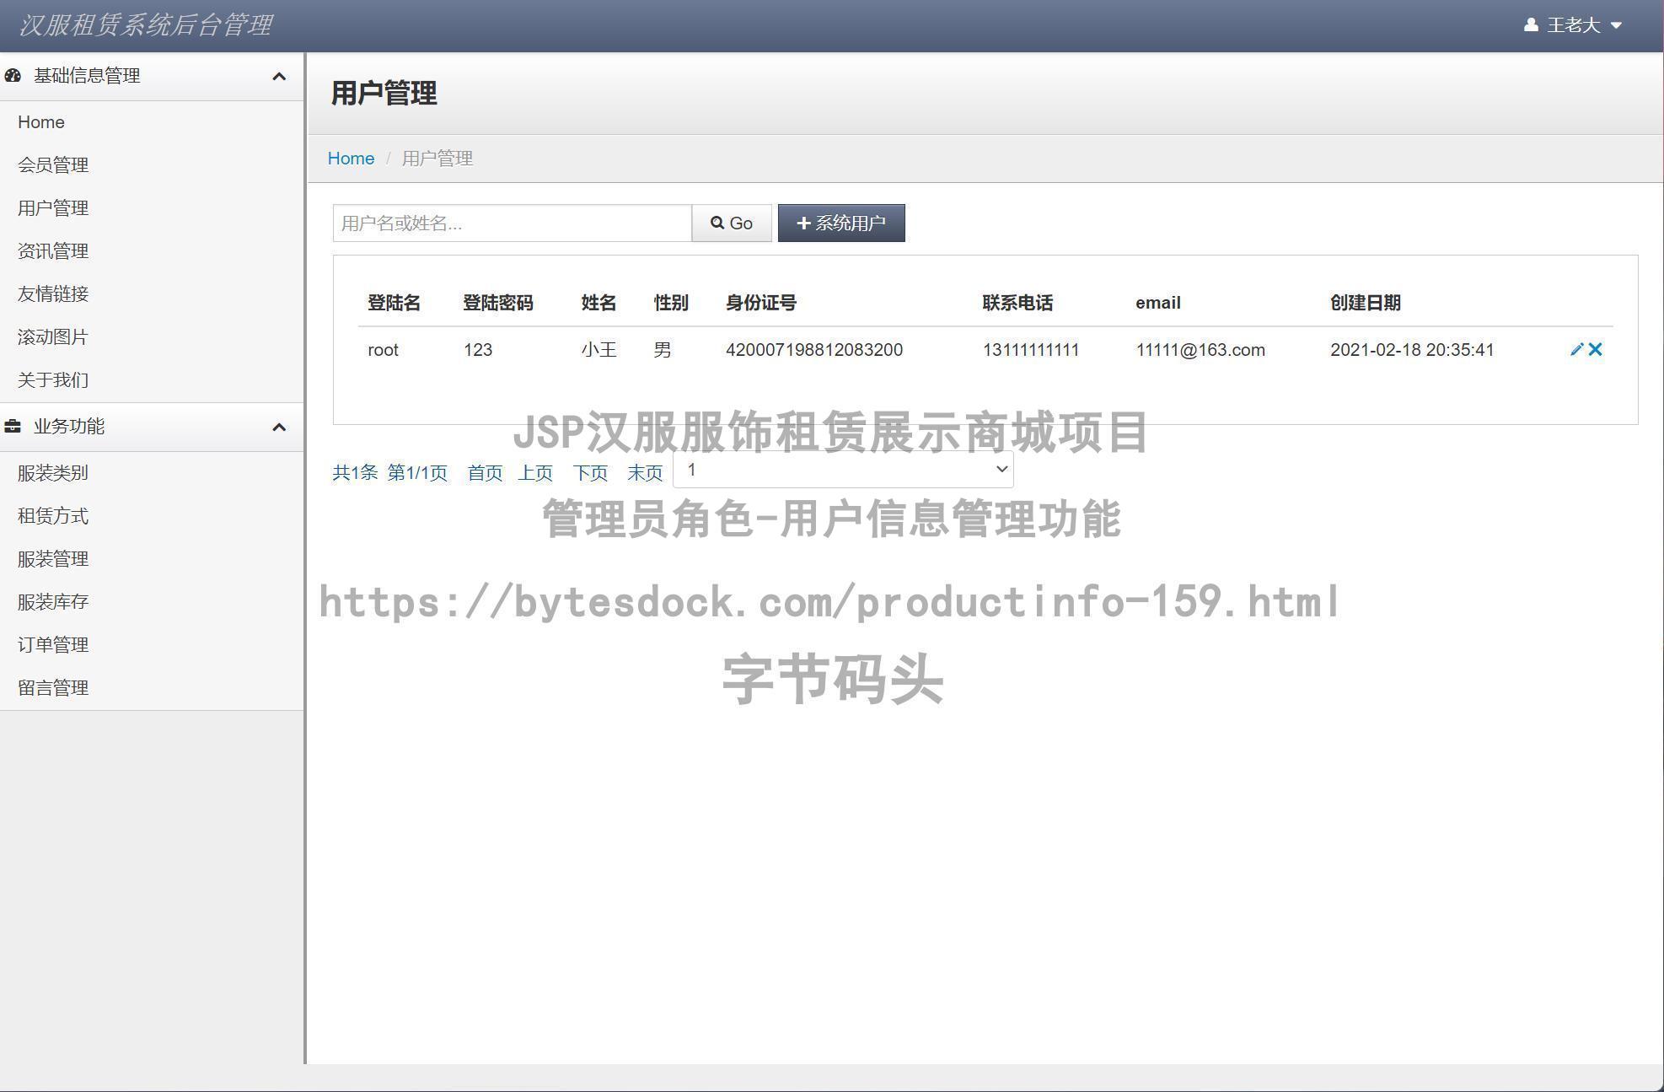The height and width of the screenshot is (1092, 1664).
Task: Click the briefcase icon beside 业务功能
Action: (x=13, y=427)
